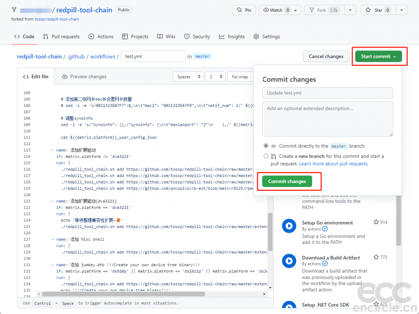Click the Setup Go environment action icon
Image resolution: width=419 pixels, height=314 pixels.
pyautogui.click(x=289, y=226)
